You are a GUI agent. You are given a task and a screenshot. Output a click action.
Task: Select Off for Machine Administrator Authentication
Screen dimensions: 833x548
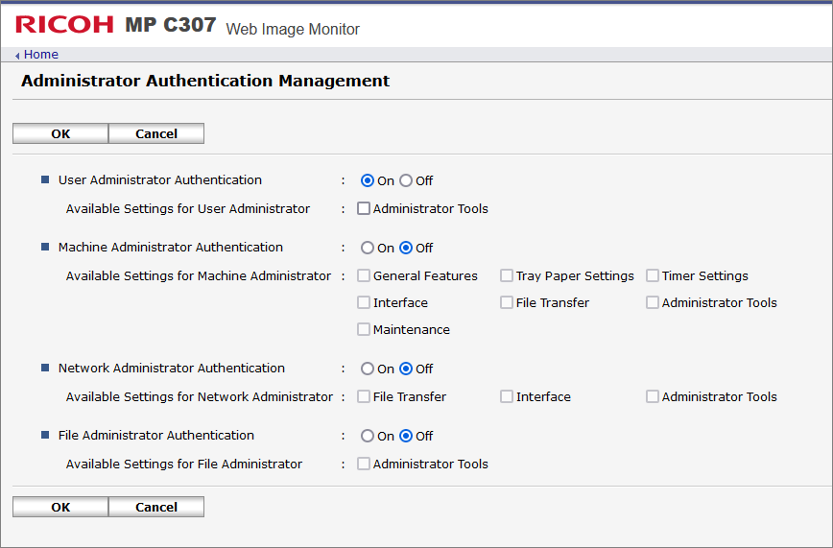point(406,248)
